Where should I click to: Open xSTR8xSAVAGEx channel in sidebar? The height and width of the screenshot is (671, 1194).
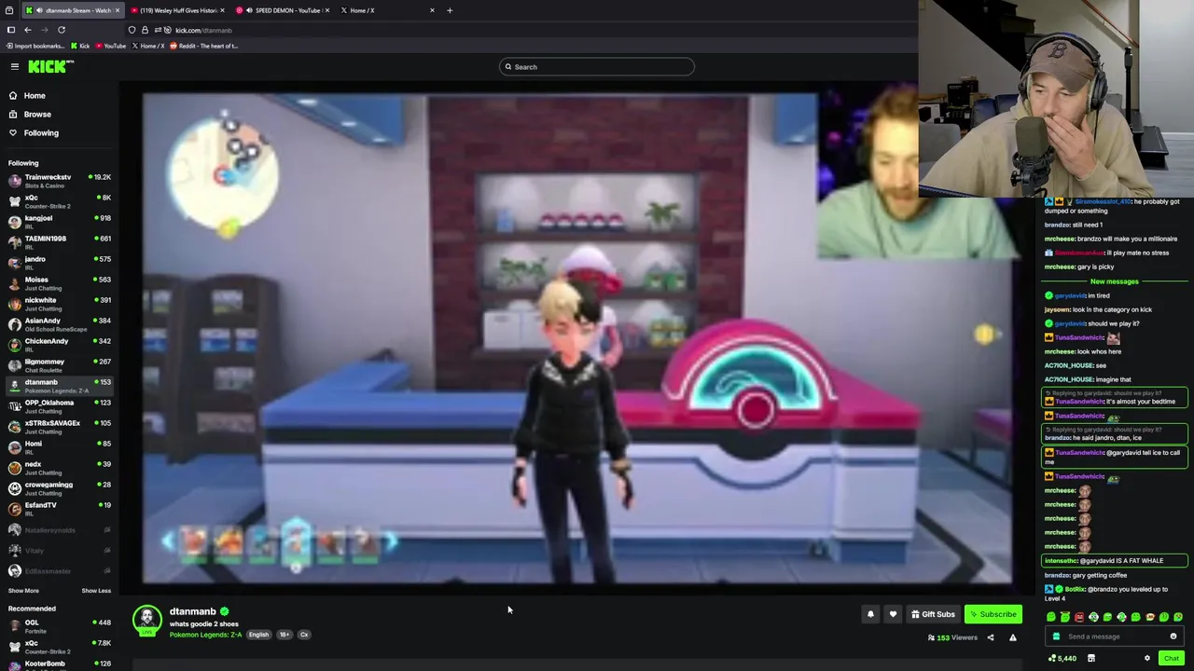pyautogui.click(x=60, y=427)
